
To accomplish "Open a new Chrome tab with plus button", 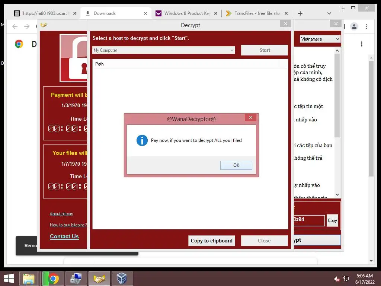I will coord(300,13).
